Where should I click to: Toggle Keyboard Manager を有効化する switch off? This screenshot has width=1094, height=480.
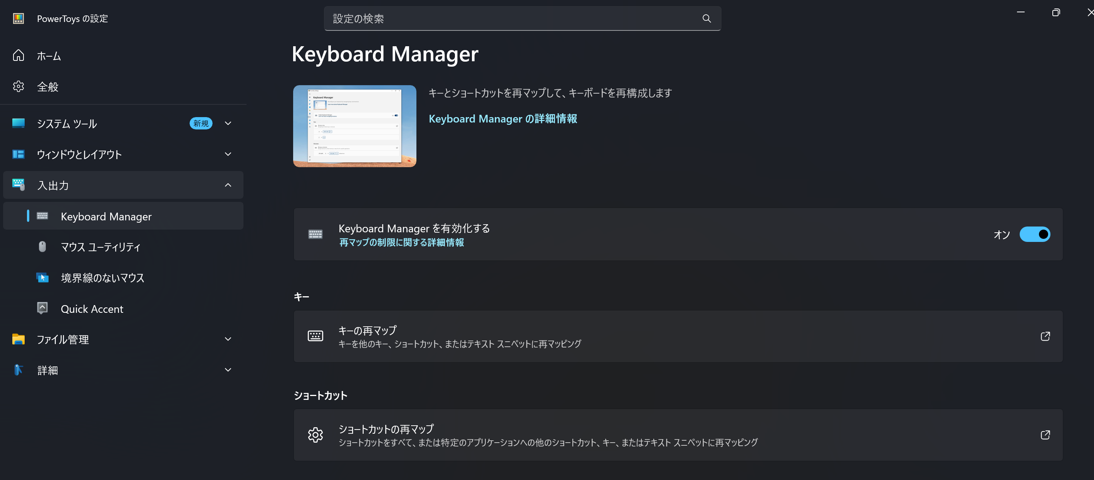[1035, 235]
